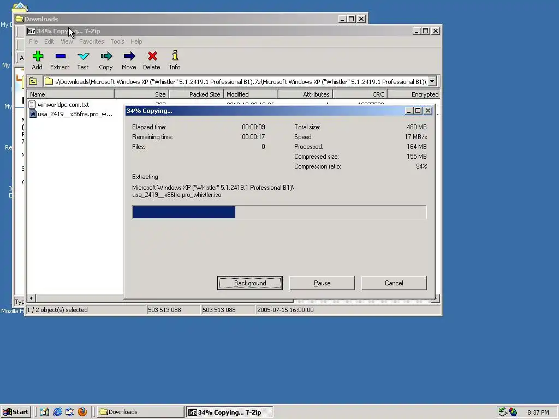Maximize the copying progress dialog

click(x=418, y=111)
